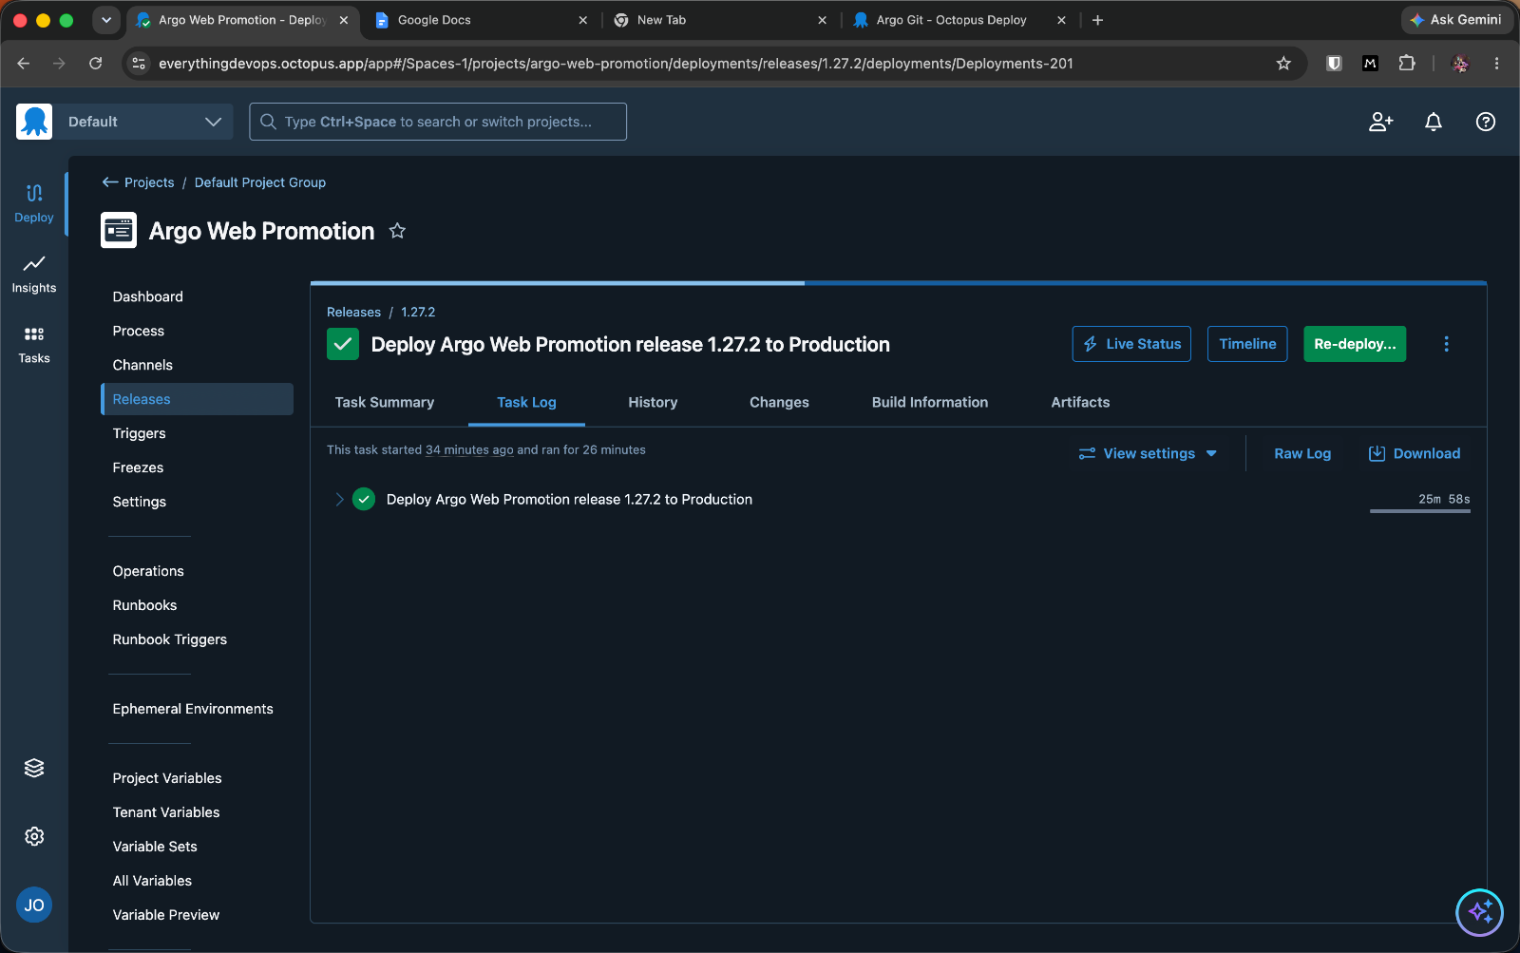Focus the project search field
The width and height of the screenshot is (1520, 953).
[x=438, y=122]
